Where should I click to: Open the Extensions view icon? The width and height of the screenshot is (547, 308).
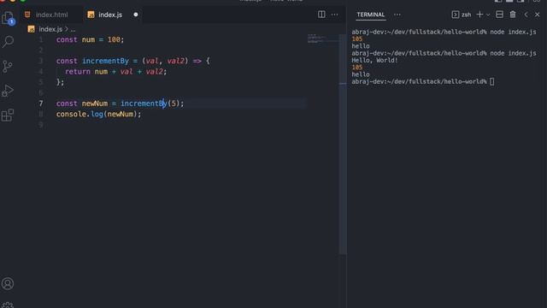pyautogui.click(x=8, y=115)
